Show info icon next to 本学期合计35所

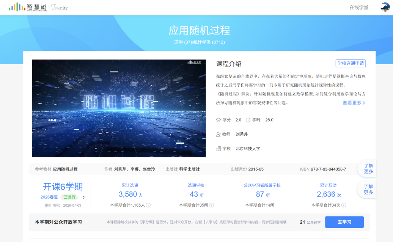tap(212, 205)
